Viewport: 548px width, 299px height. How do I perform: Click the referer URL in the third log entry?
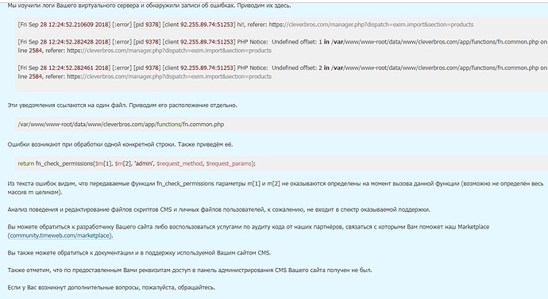coord(169,76)
